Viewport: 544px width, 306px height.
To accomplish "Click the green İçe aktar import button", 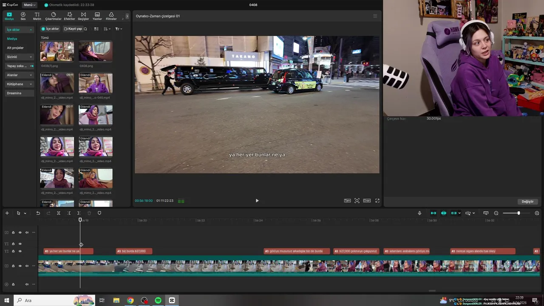I will (x=50, y=29).
